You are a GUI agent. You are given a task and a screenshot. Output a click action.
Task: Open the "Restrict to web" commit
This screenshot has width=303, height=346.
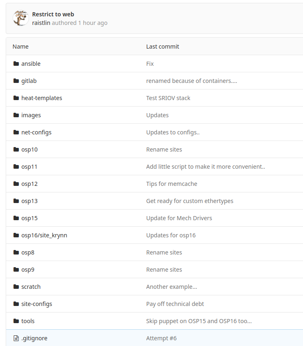click(53, 14)
